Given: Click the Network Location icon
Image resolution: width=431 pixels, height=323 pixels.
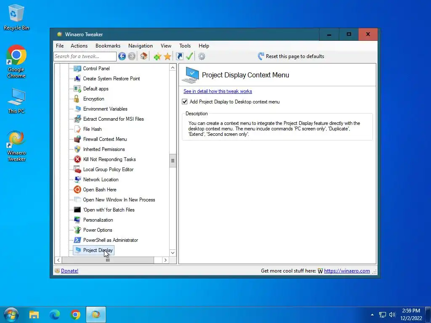Looking at the screenshot, I should click(x=77, y=180).
